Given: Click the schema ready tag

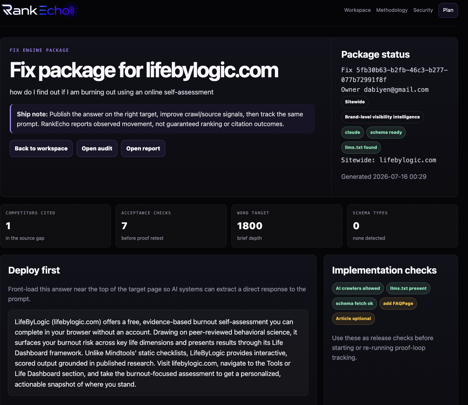Looking at the screenshot, I should pos(386,132).
